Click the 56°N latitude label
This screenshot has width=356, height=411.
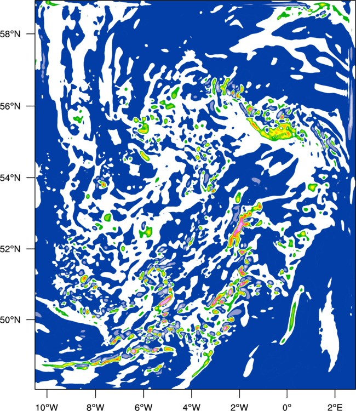coord(10,106)
